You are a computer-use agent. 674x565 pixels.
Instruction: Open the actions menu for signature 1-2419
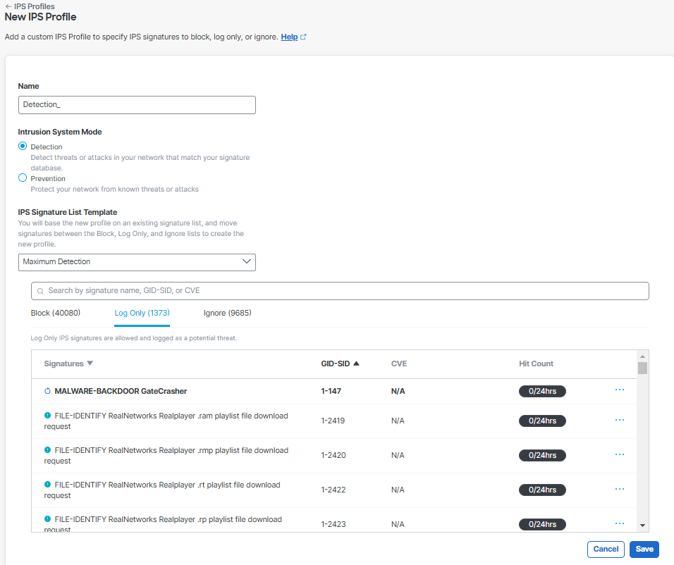click(620, 420)
